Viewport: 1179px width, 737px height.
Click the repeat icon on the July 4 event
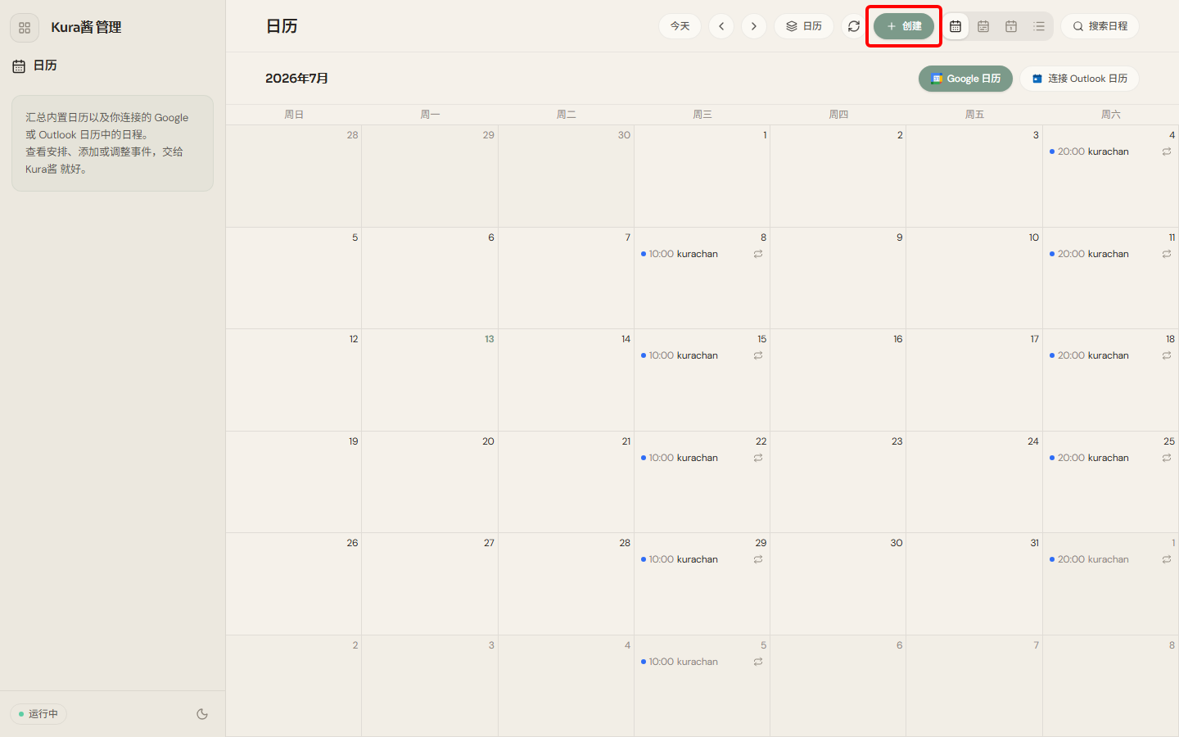point(1167,151)
